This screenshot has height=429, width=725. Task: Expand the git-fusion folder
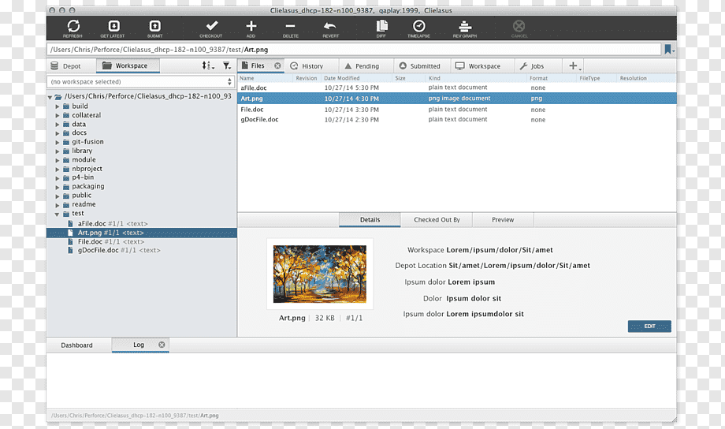tap(58, 142)
